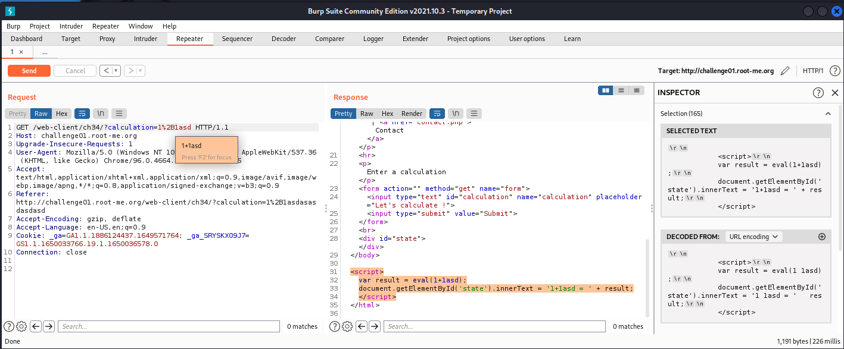The height and width of the screenshot is (349, 844).
Task: Open Request search settings gear
Action: click(21, 326)
